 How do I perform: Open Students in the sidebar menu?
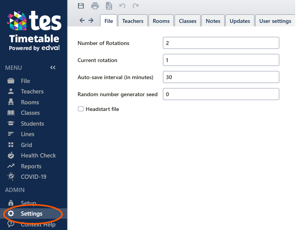tap(33, 123)
